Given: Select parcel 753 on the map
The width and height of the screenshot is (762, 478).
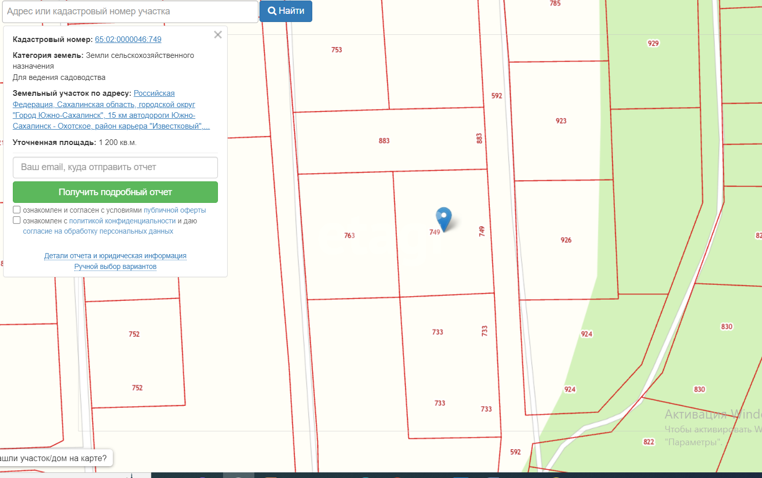Looking at the screenshot, I should pyautogui.click(x=336, y=50).
